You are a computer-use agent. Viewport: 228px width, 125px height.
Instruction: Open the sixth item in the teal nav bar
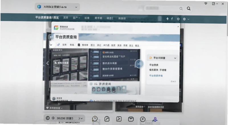click(x=110, y=18)
